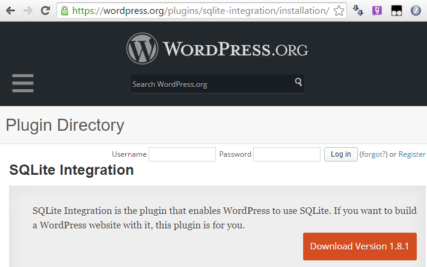Click the purple extension icon in toolbar

[377, 11]
